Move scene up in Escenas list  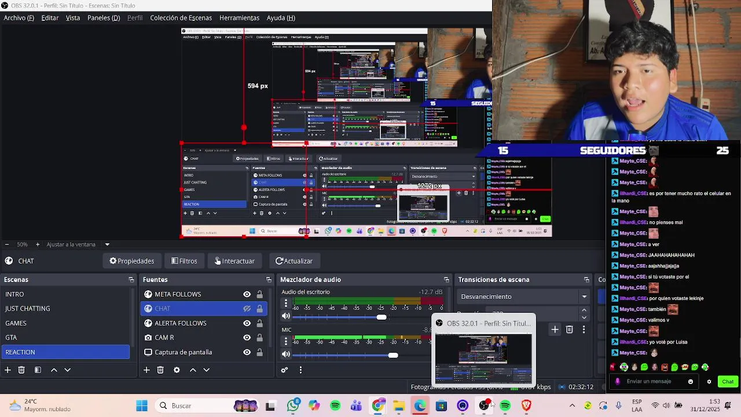(54, 370)
